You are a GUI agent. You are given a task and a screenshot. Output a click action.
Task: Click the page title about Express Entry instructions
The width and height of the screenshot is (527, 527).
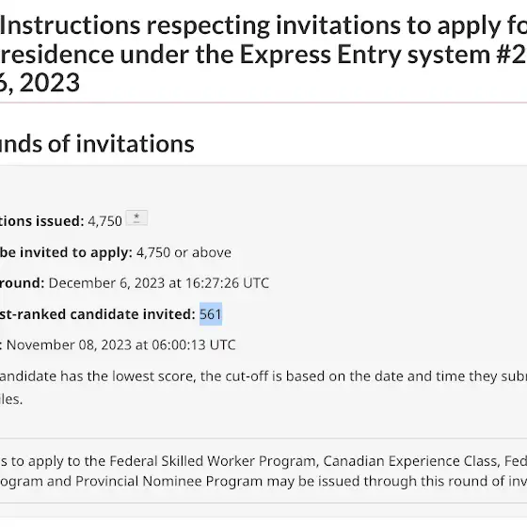pyautogui.click(x=263, y=54)
